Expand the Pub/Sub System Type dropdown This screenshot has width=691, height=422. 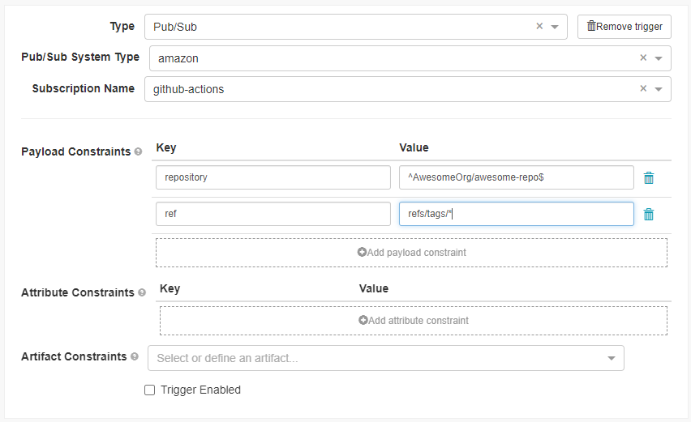659,58
